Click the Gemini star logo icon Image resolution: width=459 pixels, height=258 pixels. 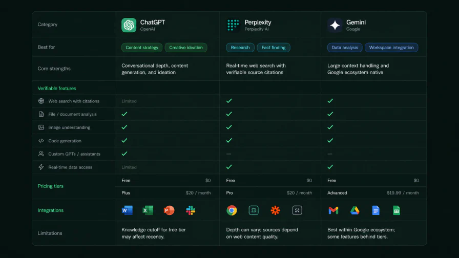[x=335, y=25]
